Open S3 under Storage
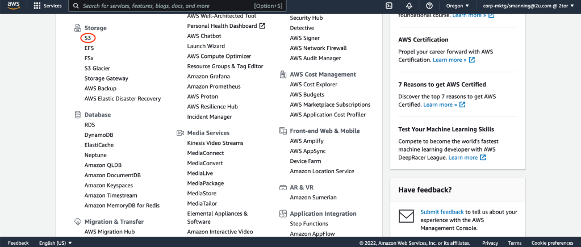The height and width of the screenshot is (247, 581). [87, 38]
